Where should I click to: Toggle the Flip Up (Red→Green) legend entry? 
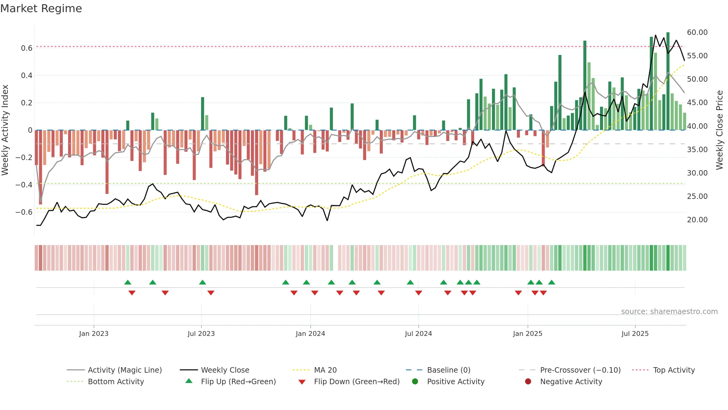pos(231,381)
